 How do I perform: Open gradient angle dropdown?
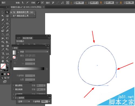coord(34,59)
